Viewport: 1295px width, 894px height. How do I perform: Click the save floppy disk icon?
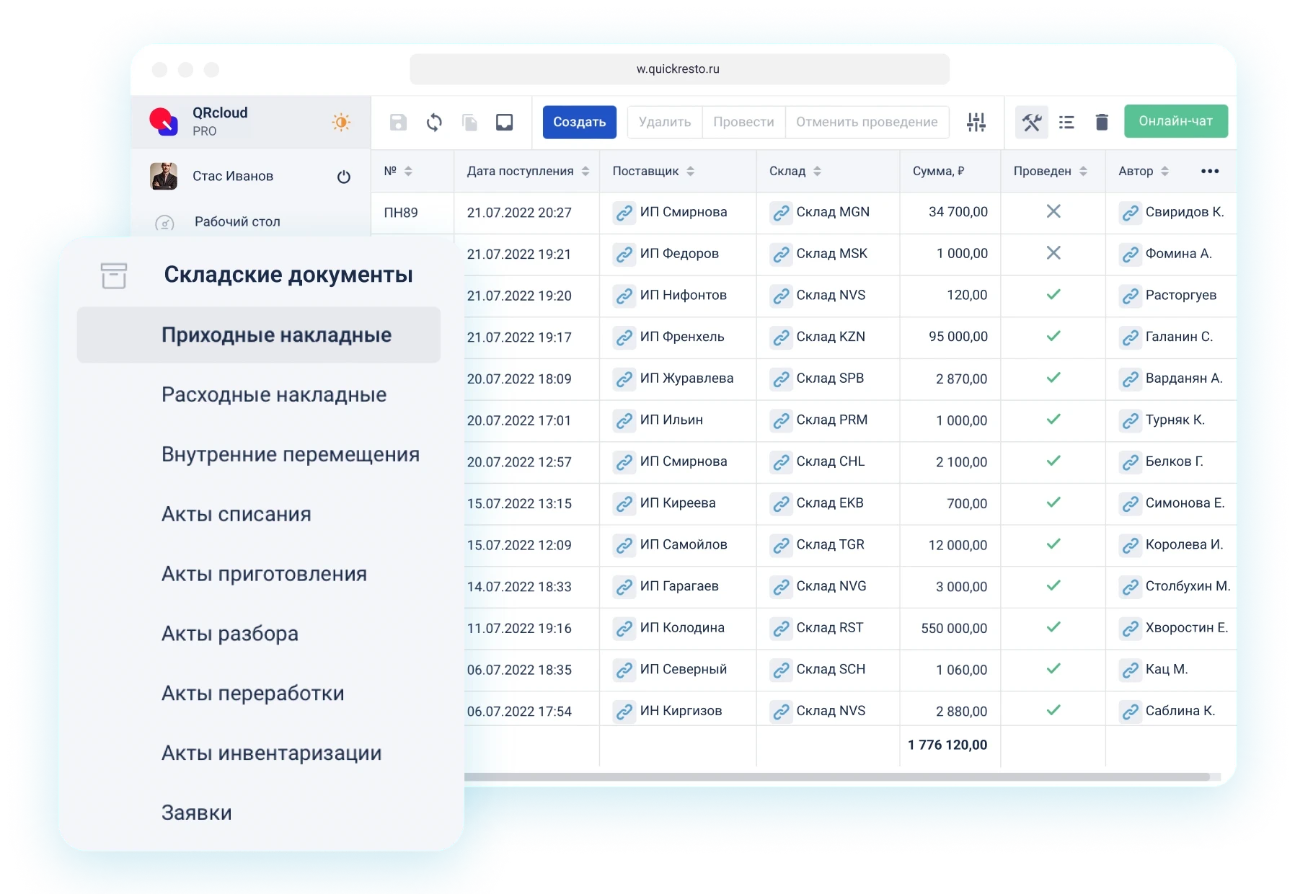[398, 123]
